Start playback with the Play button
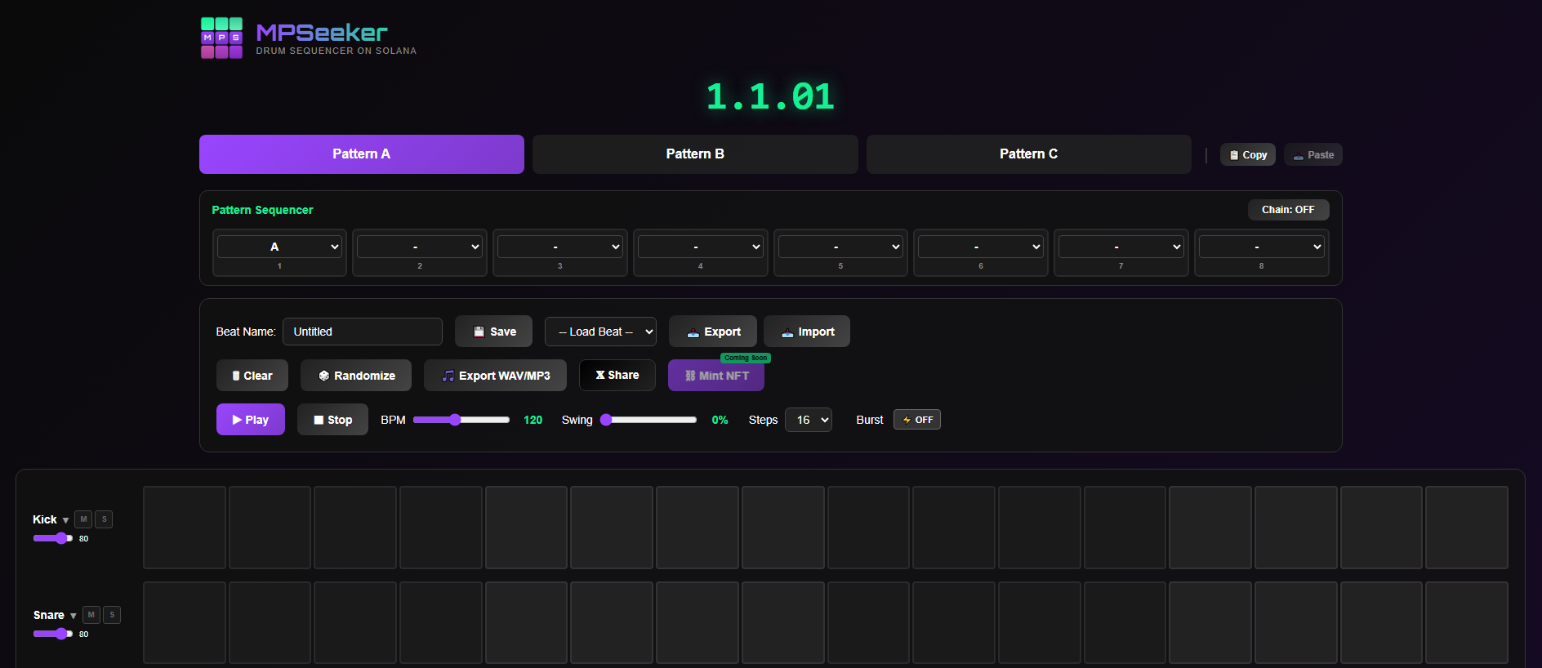Viewport: 1542px width, 668px height. [x=250, y=420]
